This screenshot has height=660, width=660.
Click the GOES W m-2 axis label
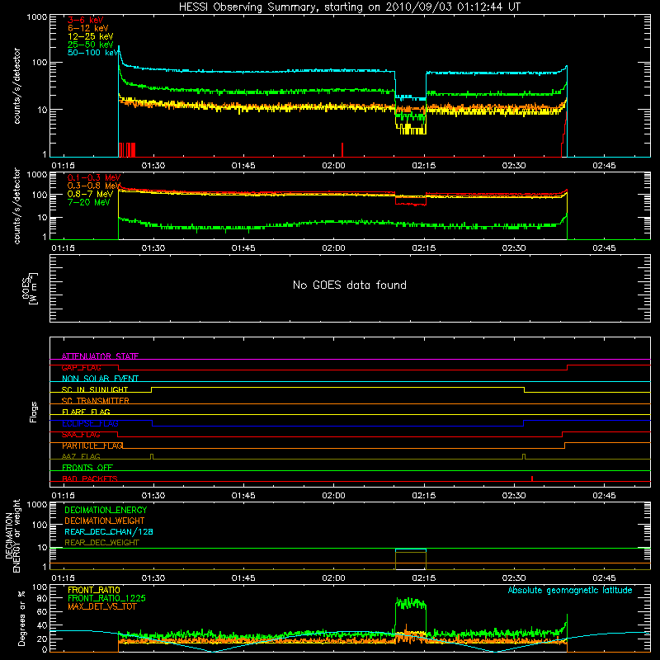pyautogui.click(x=30, y=288)
